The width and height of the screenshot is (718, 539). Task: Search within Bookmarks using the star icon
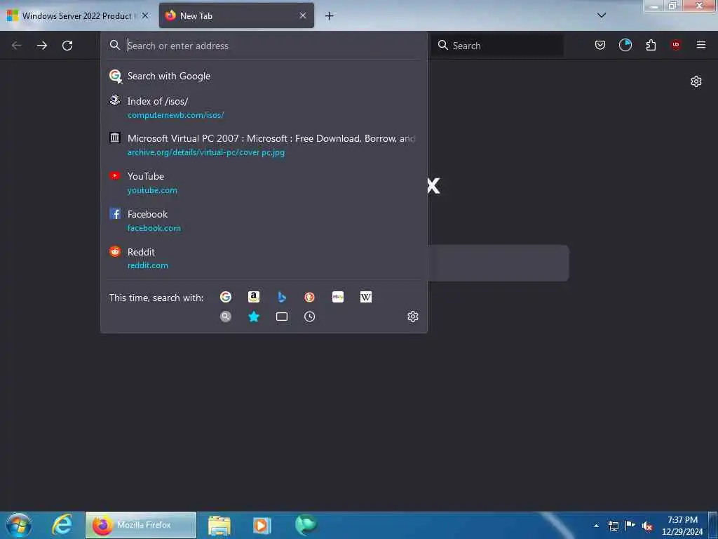coord(254,317)
